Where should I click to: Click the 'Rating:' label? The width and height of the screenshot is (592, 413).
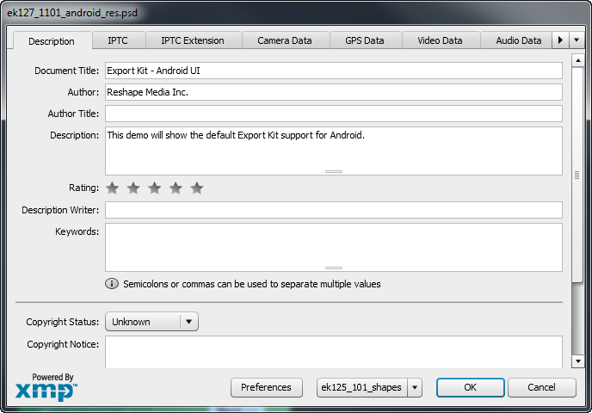[83, 188]
